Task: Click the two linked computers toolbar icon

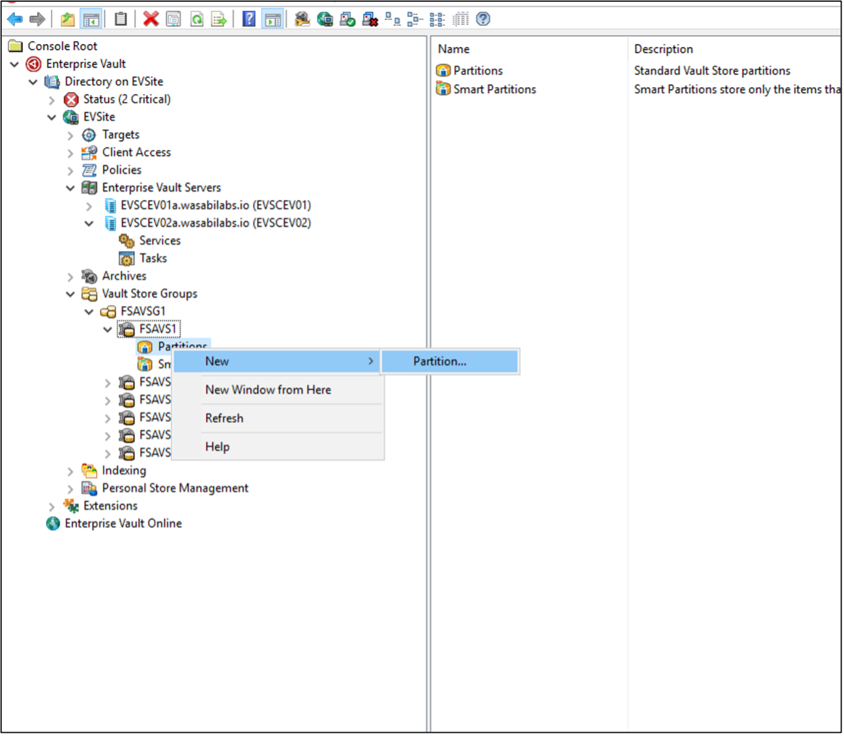Action: coord(392,19)
